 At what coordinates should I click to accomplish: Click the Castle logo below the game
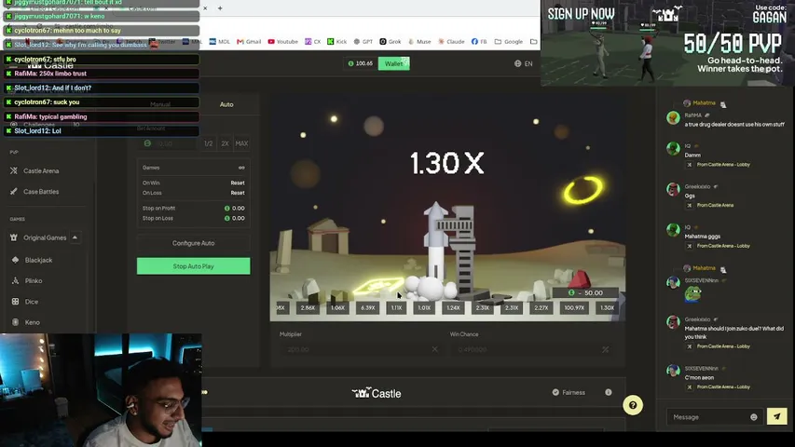377,393
